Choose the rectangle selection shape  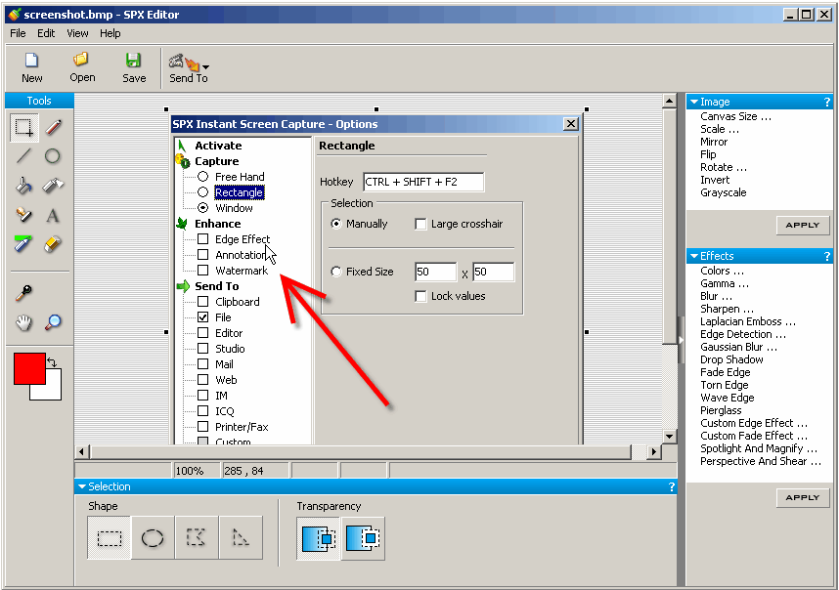pyautogui.click(x=110, y=537)
